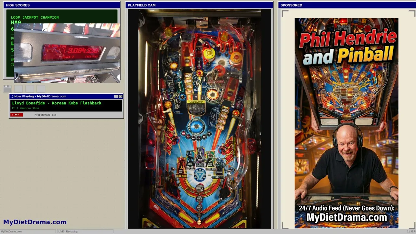
Task: Select the SPONSORED panel title bar
Action: pos(347,5)
